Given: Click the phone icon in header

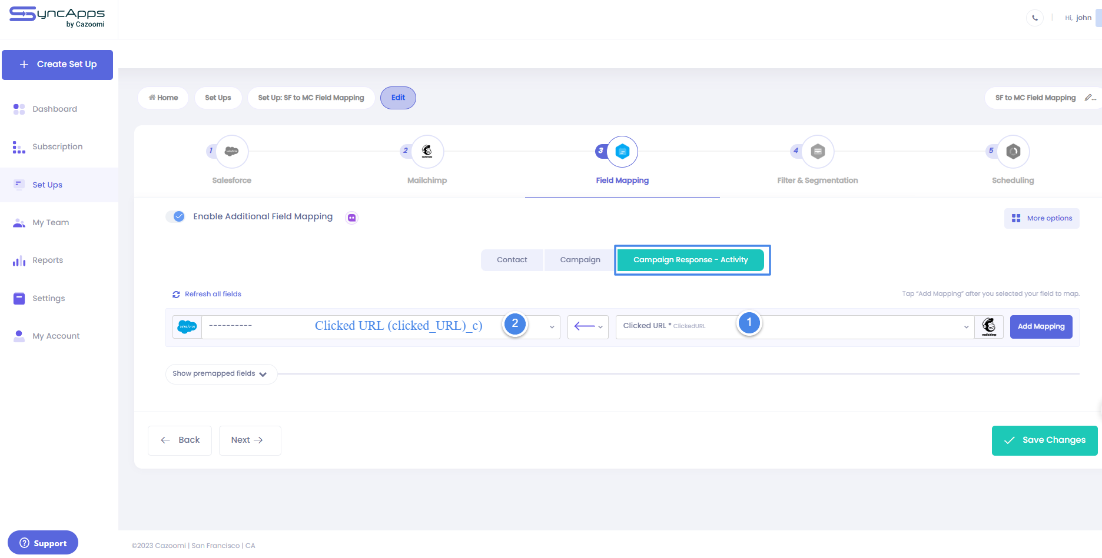Looking at the screenshot, I should point(1035,18).
